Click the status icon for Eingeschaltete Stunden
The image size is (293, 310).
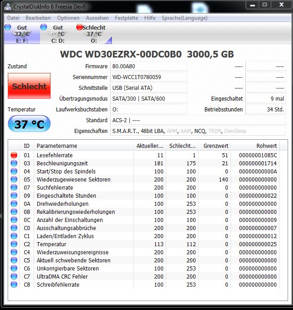(x=14, y=196)
